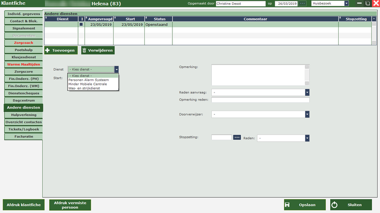Click the Afdruk klantfiche button
Viewport: 380px width, 213px height.
24,205
